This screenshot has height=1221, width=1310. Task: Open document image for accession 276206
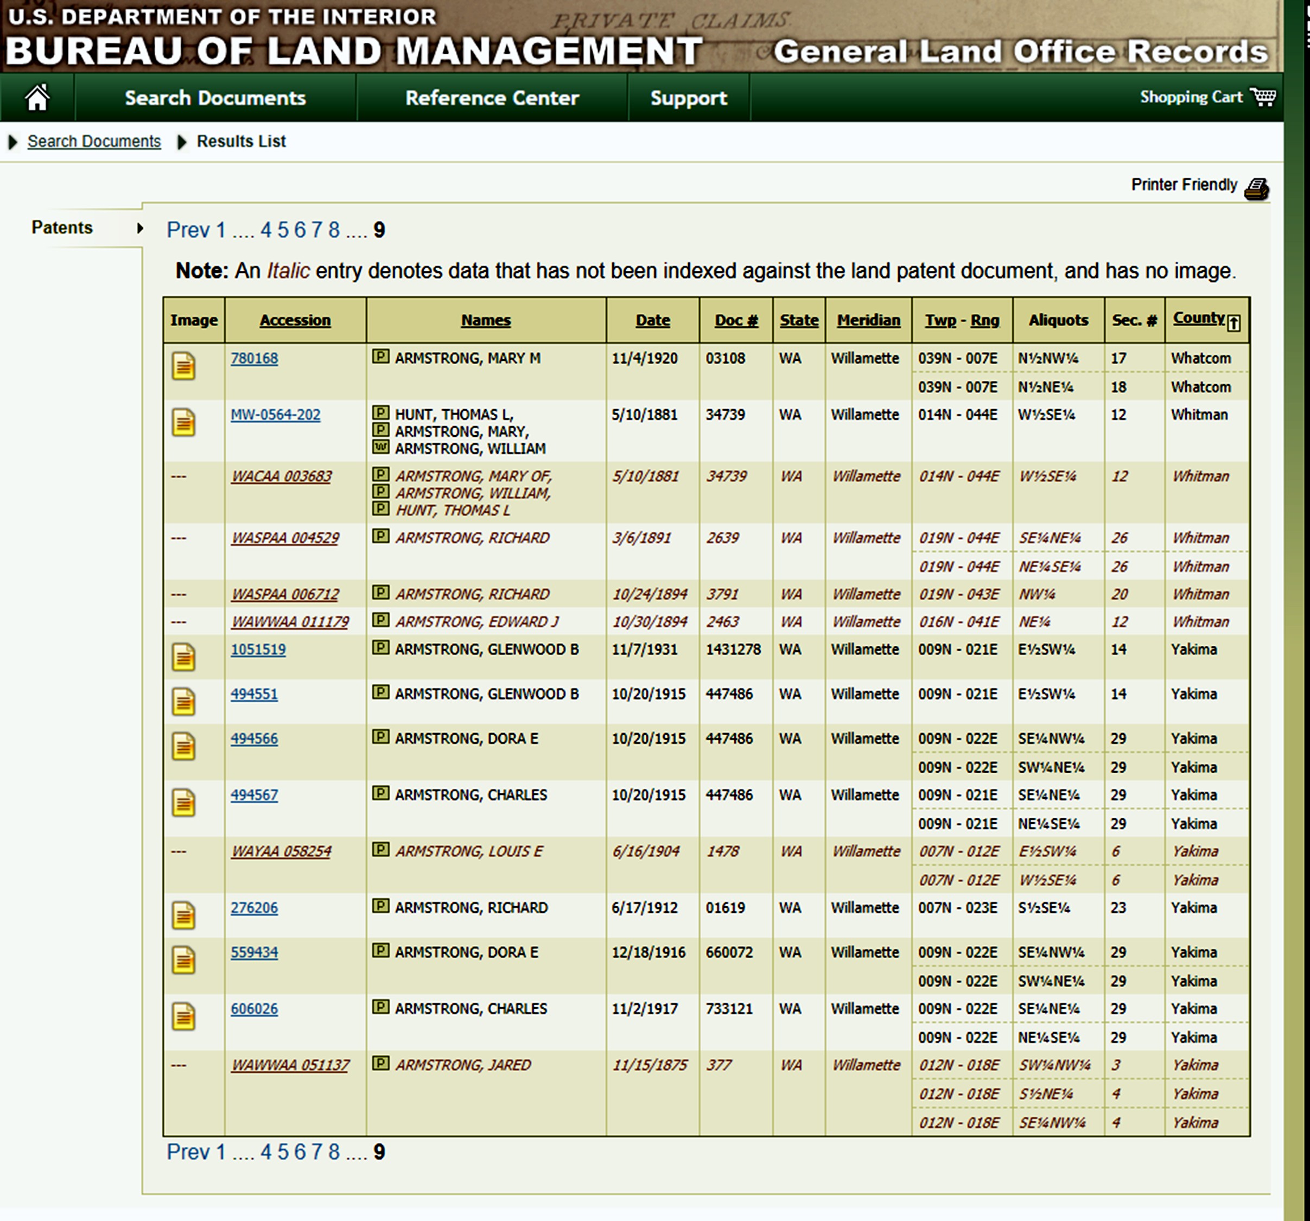pyautogui.click(x=184, y=915)
